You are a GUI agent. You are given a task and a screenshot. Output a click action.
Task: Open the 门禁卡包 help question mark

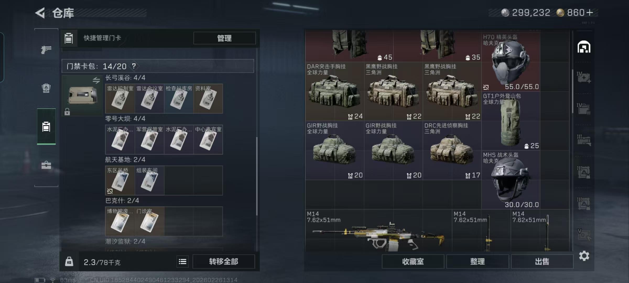click(x=134, y=66)
